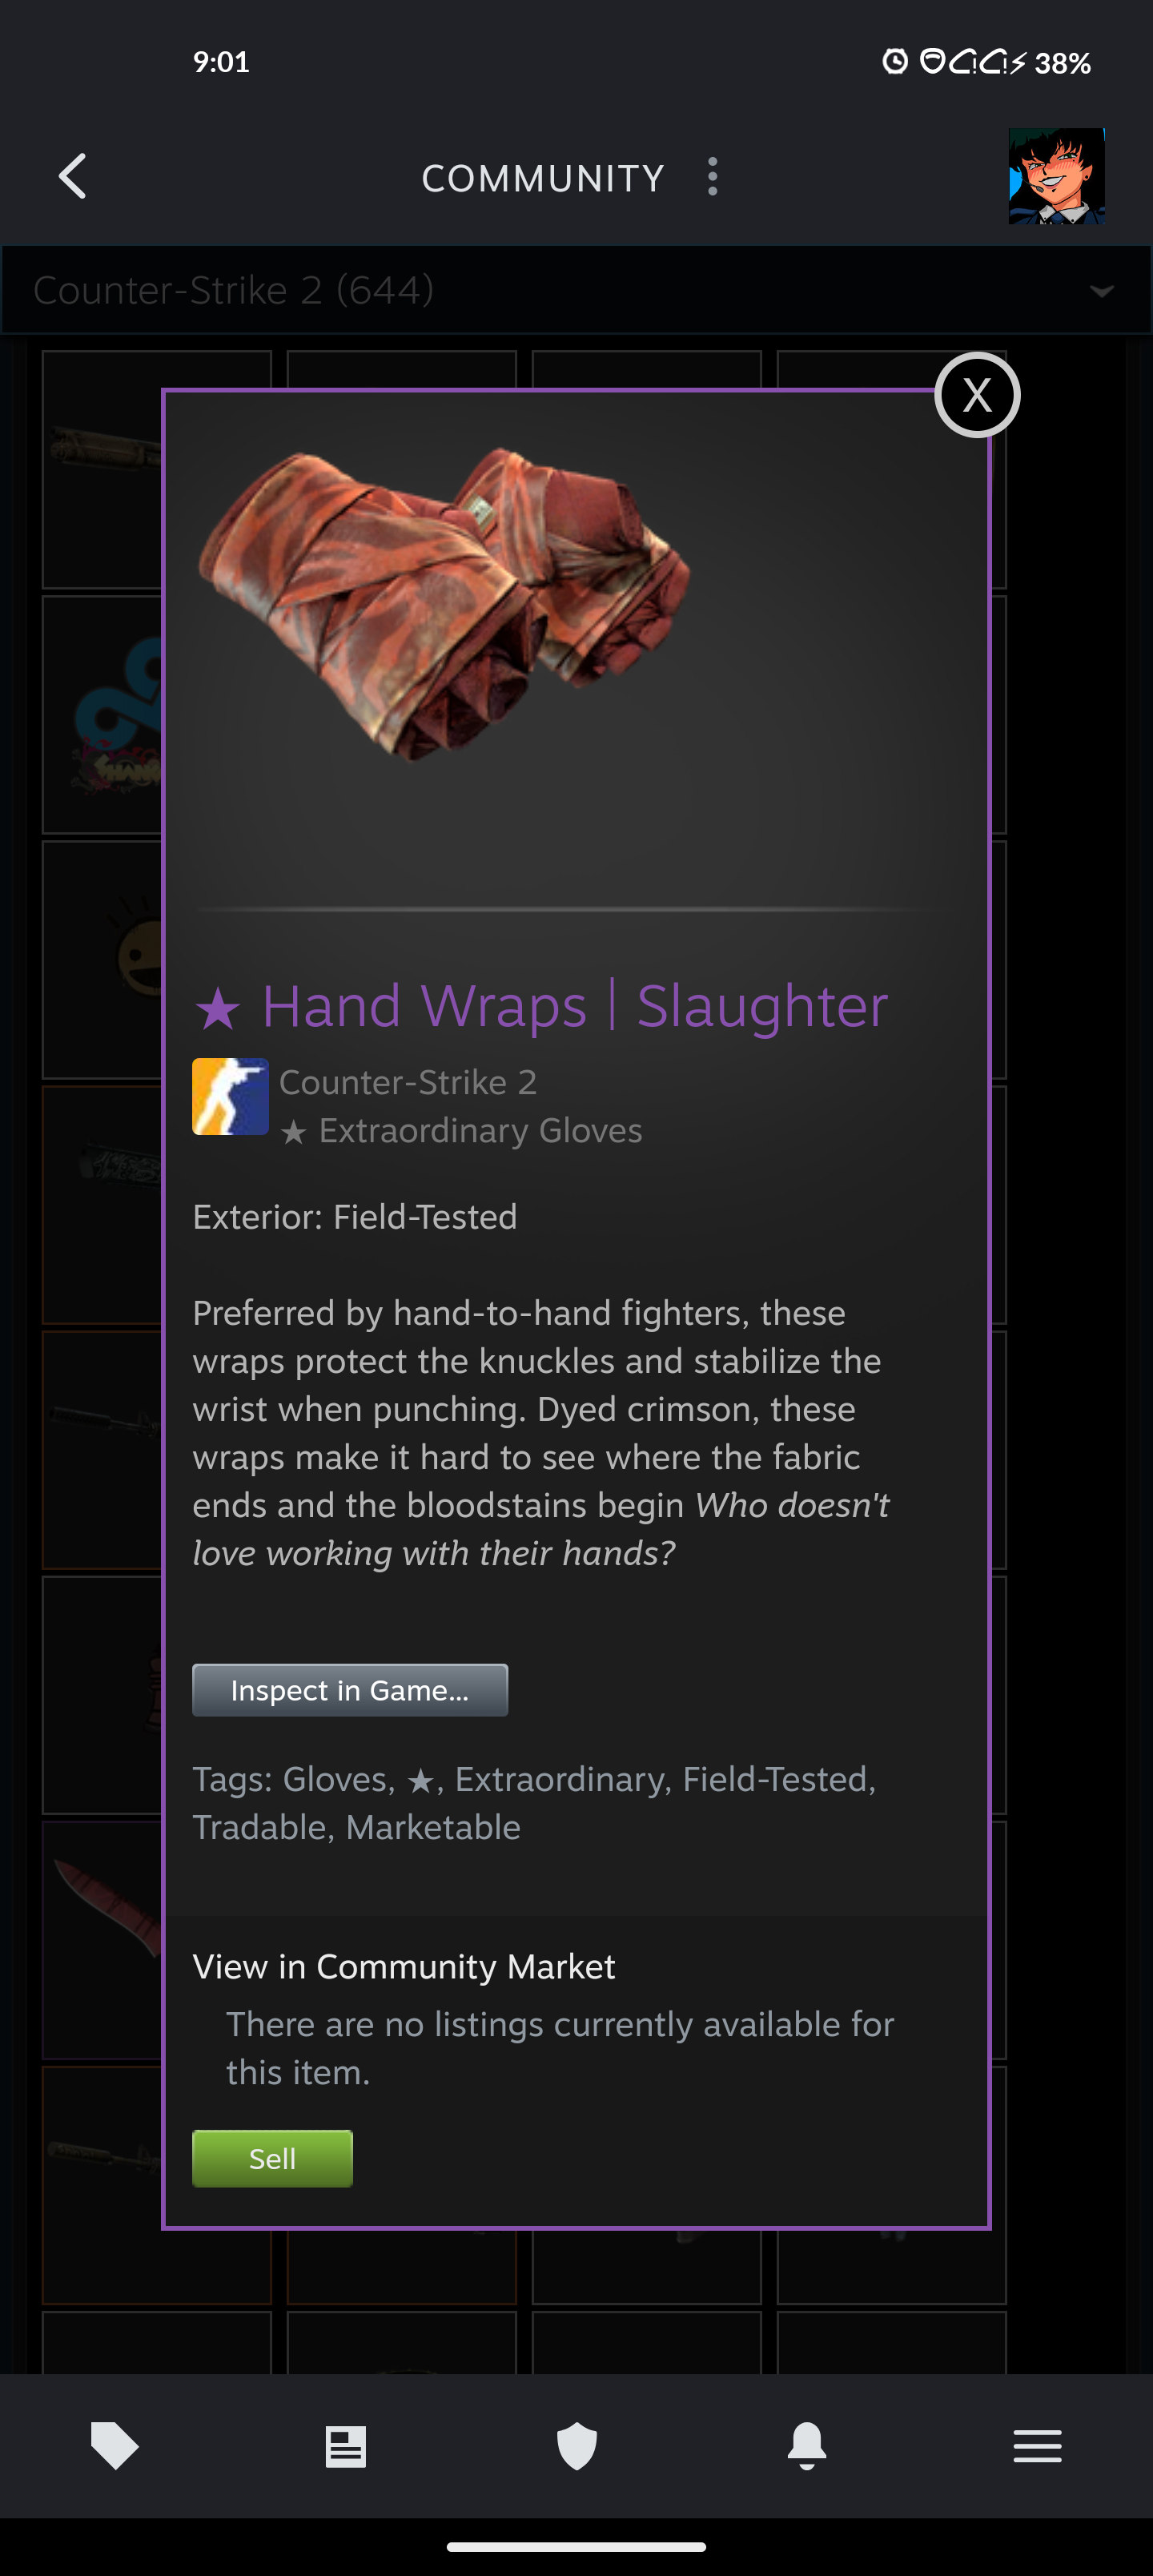Open the News feed tab
Viewport: 1153px width, 2576px height.
(x=346, y=2446)
